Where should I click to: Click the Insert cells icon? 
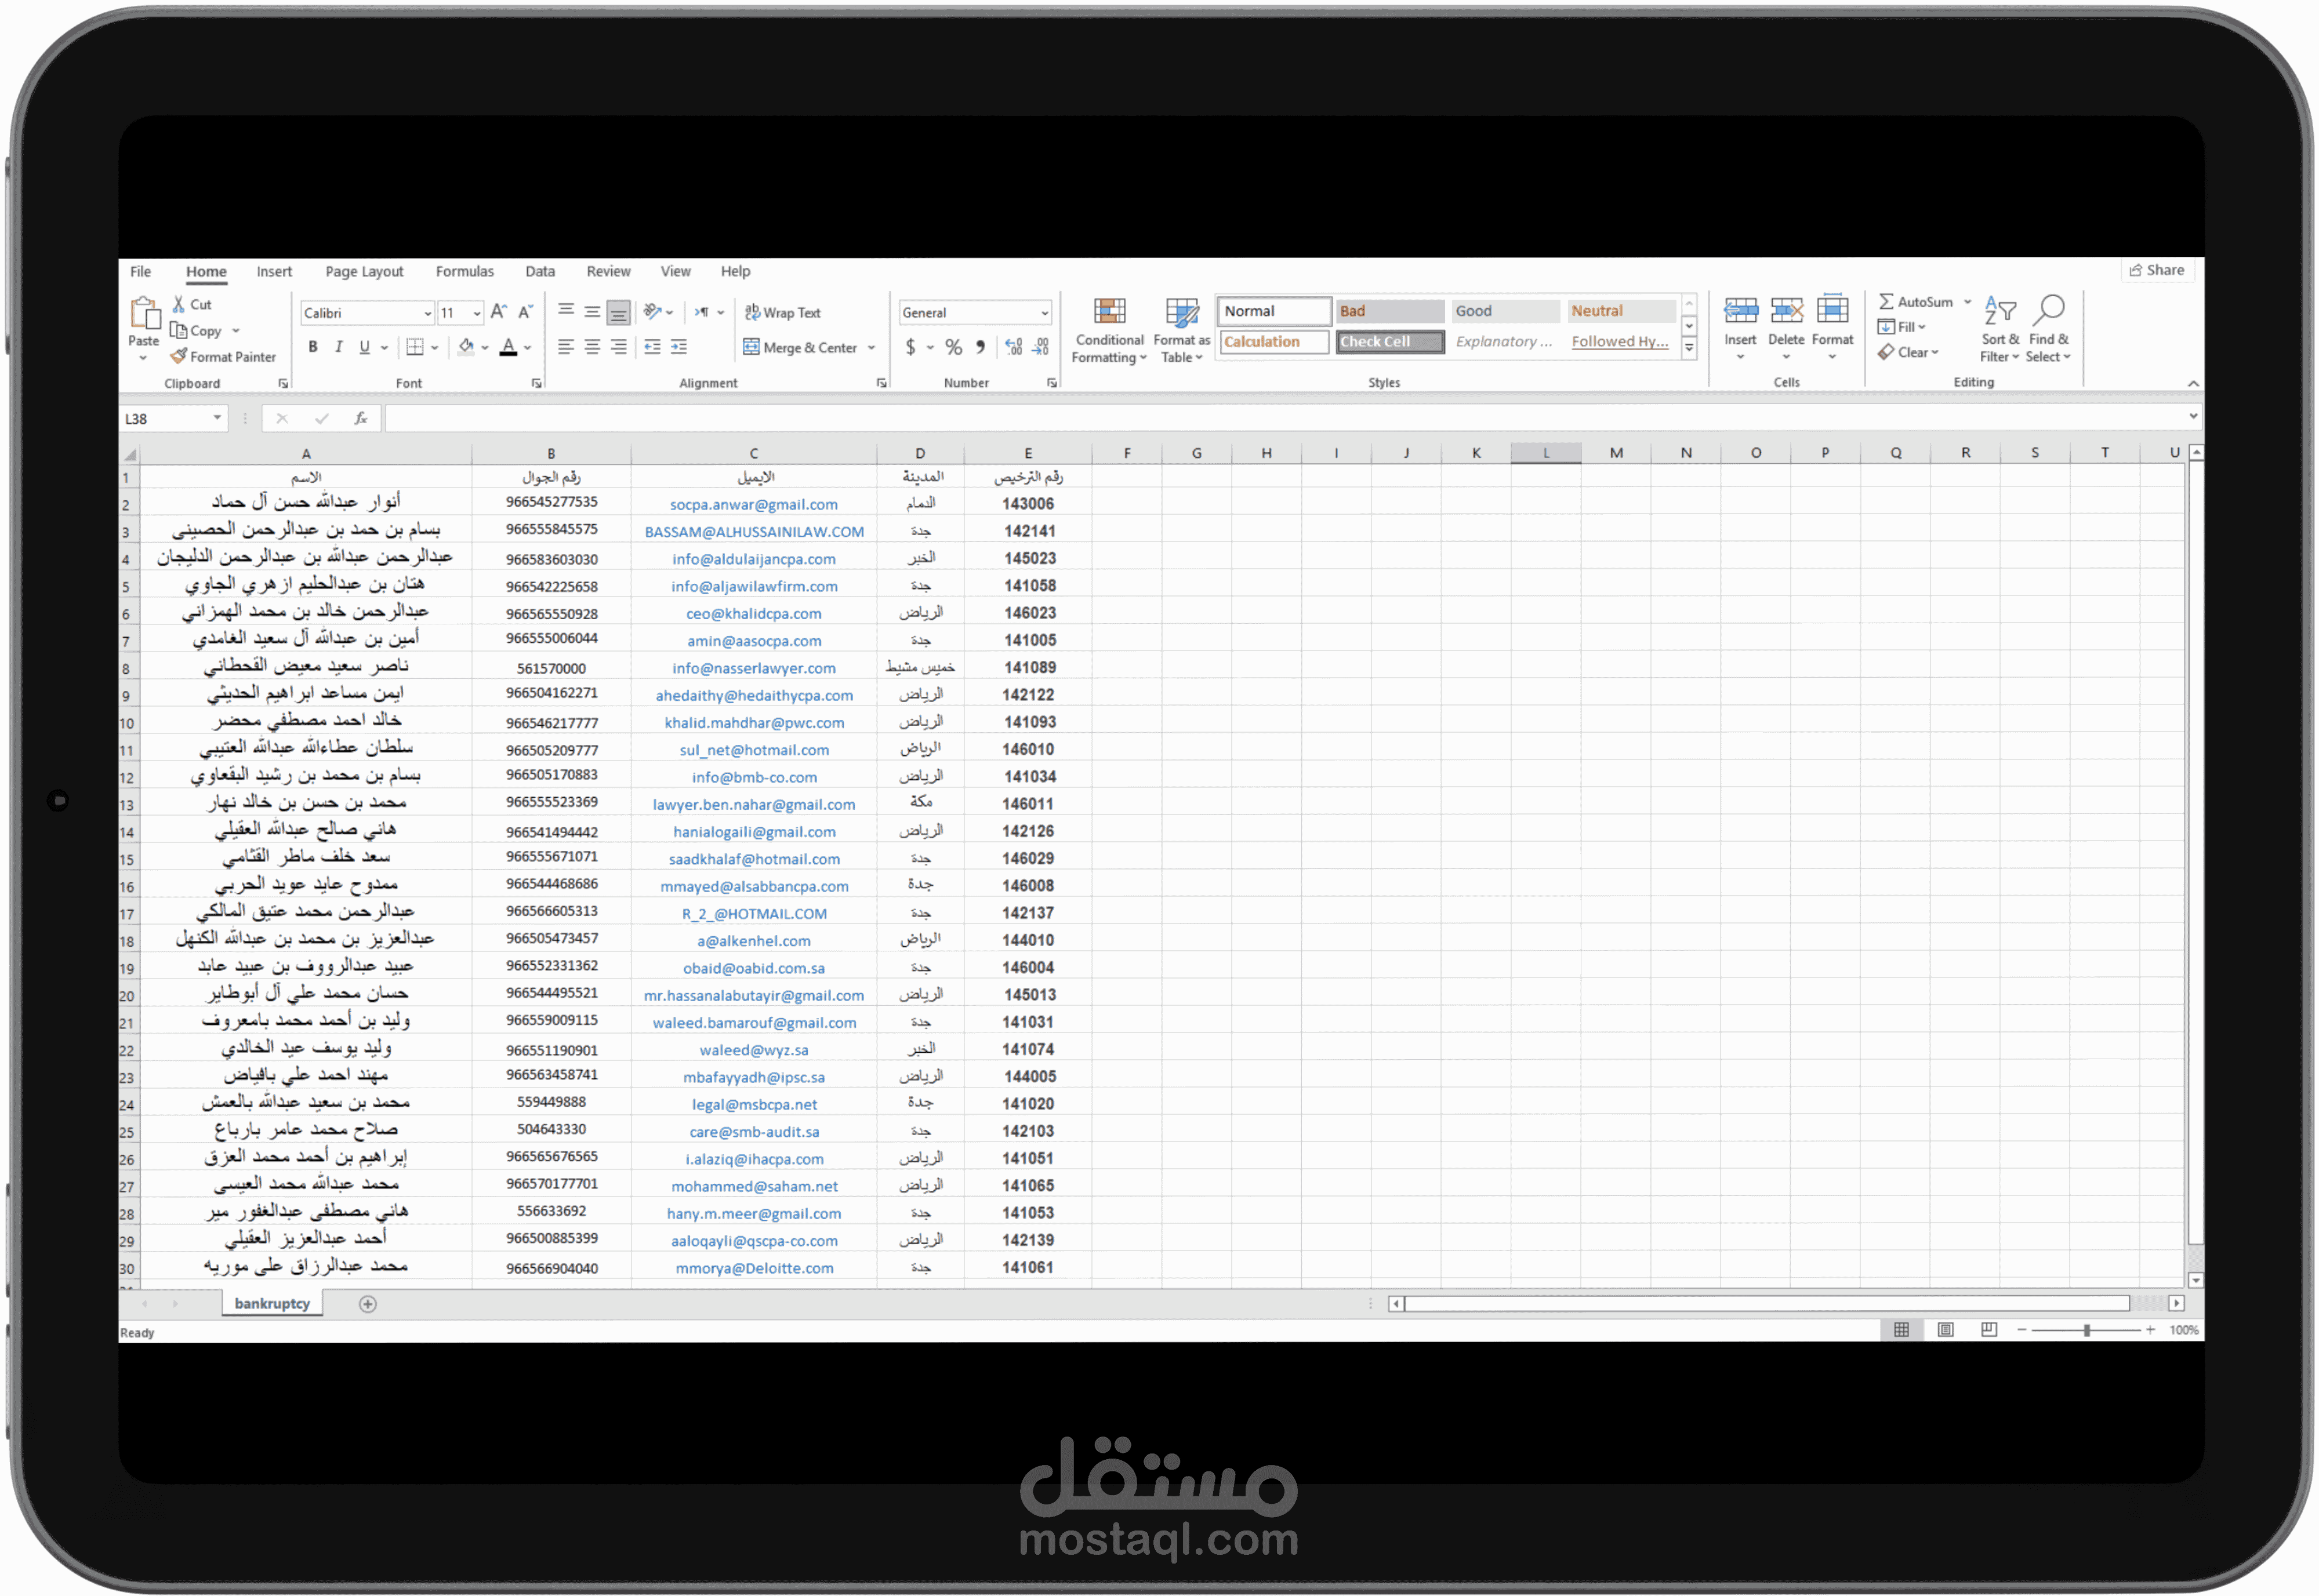click(x=1740, y=311)
